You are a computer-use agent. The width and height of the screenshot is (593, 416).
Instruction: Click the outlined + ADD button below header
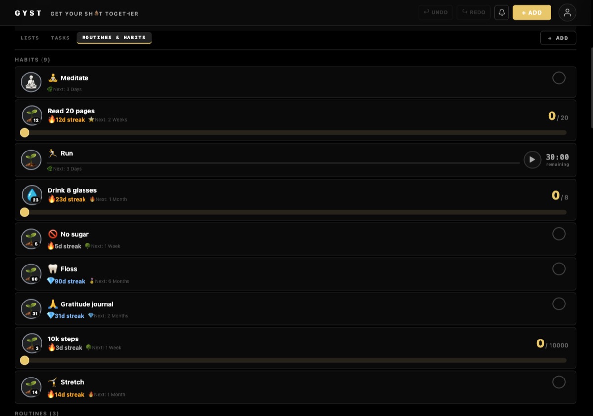coord(558,38)
